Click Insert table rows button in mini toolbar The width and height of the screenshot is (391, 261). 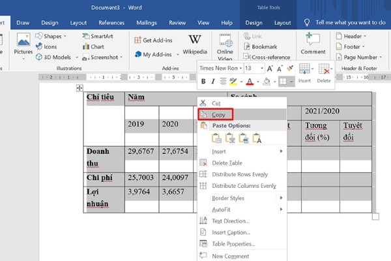304,73
